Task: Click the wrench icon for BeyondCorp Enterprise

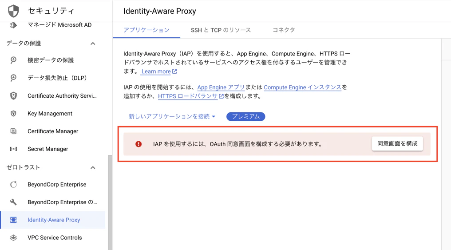Action: pyautogui.click(x=13, y=202)
